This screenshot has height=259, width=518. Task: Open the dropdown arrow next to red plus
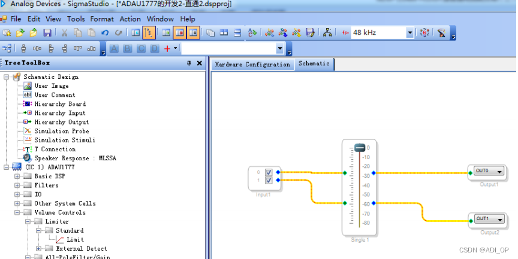[175, 48]
